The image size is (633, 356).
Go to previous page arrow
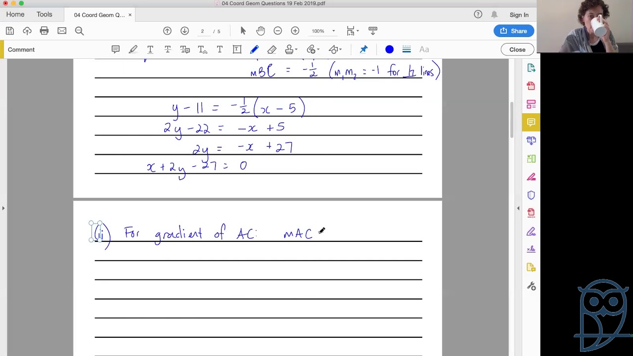coord(167,31)
